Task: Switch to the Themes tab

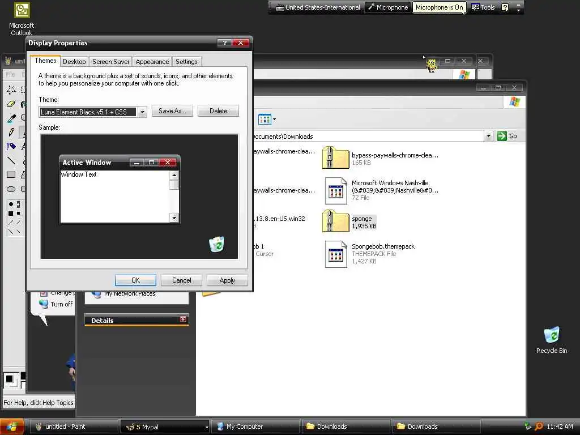Action: tap(45, 61)
